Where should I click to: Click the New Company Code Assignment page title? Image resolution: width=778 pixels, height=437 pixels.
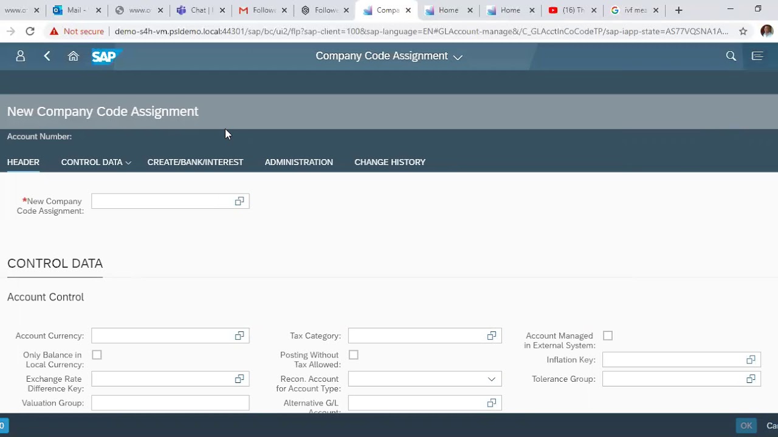103,111
